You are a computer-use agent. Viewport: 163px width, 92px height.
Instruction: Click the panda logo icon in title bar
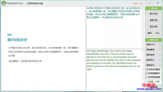click(x=4, y=3)
